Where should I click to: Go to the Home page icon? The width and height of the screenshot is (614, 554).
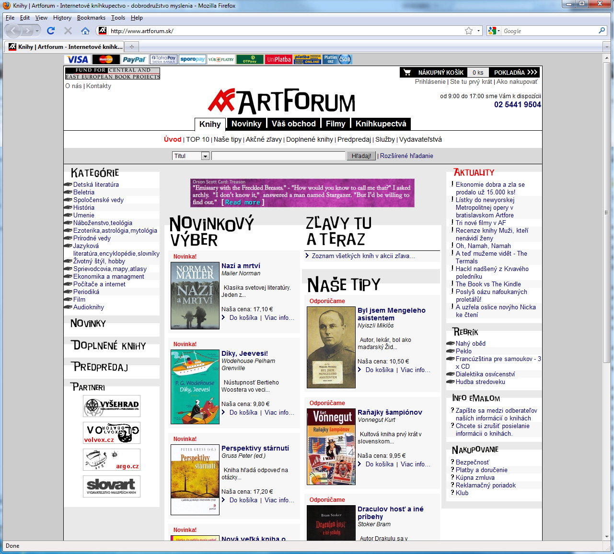[85, 31]
